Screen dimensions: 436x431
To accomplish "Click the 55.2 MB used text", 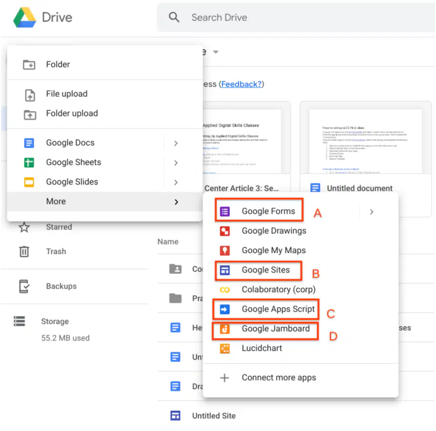I will (66, 338).
